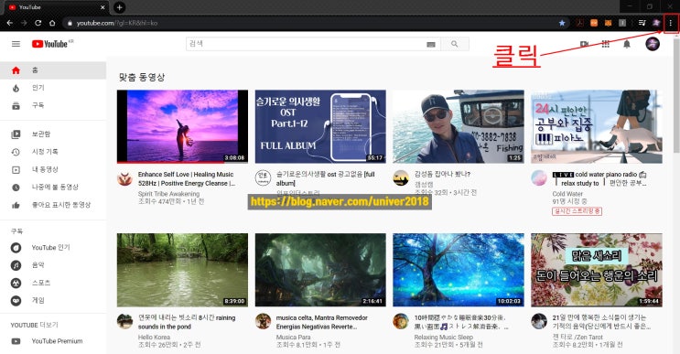The height and width of the screenshot is (354, 680).
Task: Open Music (음악) channel in sidebar
Action: 53,265
